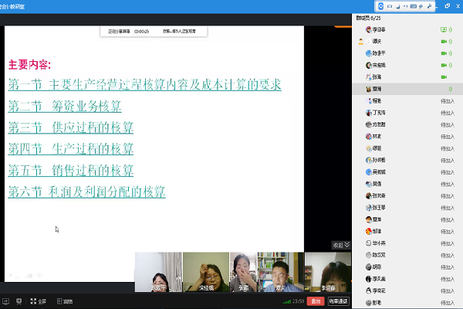Click the round blue Q icon in the floating toolbar
The image size is (463, 309).
[x=382, y=6]
